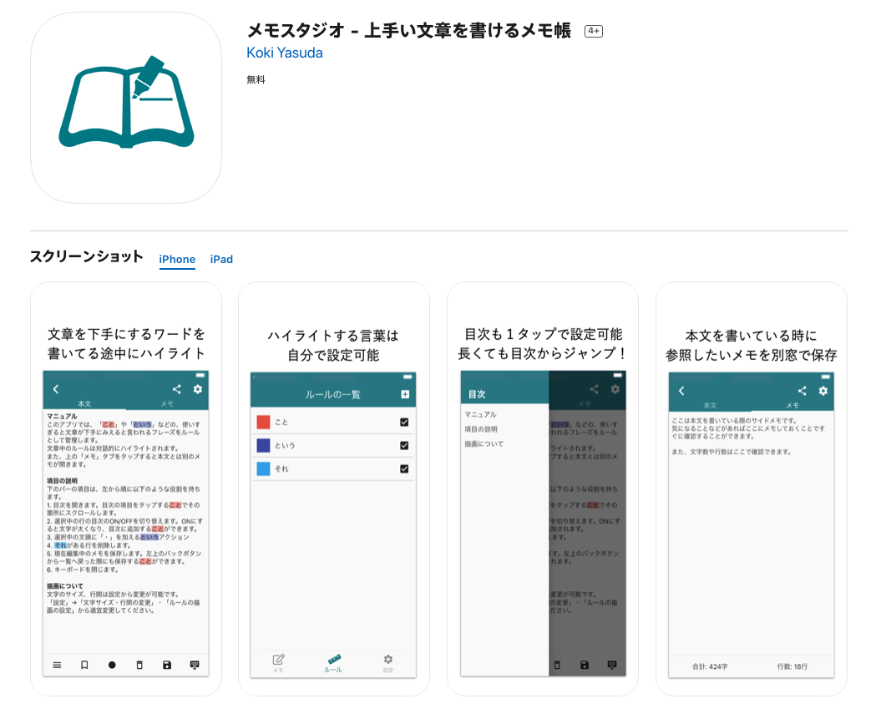Tap ルール ruler icon in bottom nav
This screenshot has width=891, height=709.
333,663
